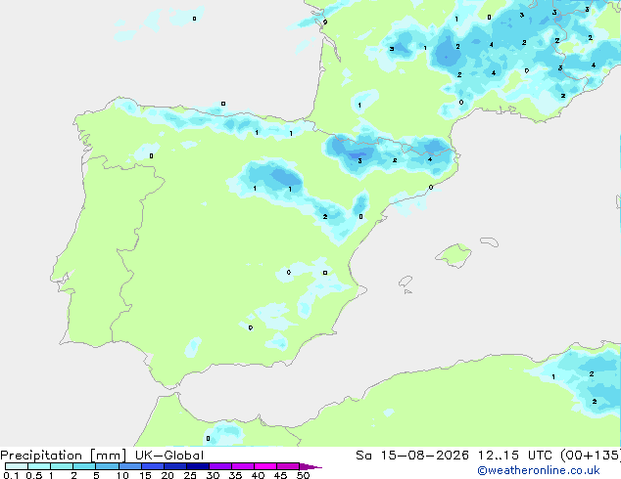Select legend swatch between 2 and 5
This screenshot has height=479, width=621.
(84, 466)
